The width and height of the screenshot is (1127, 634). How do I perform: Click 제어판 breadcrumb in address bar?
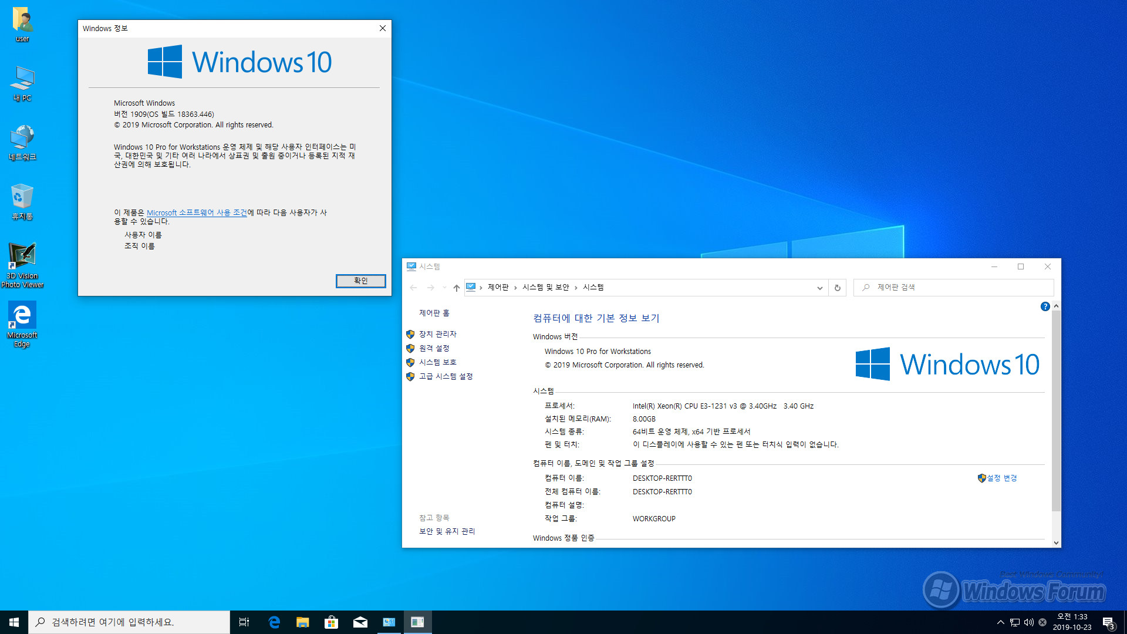[498, 287]
